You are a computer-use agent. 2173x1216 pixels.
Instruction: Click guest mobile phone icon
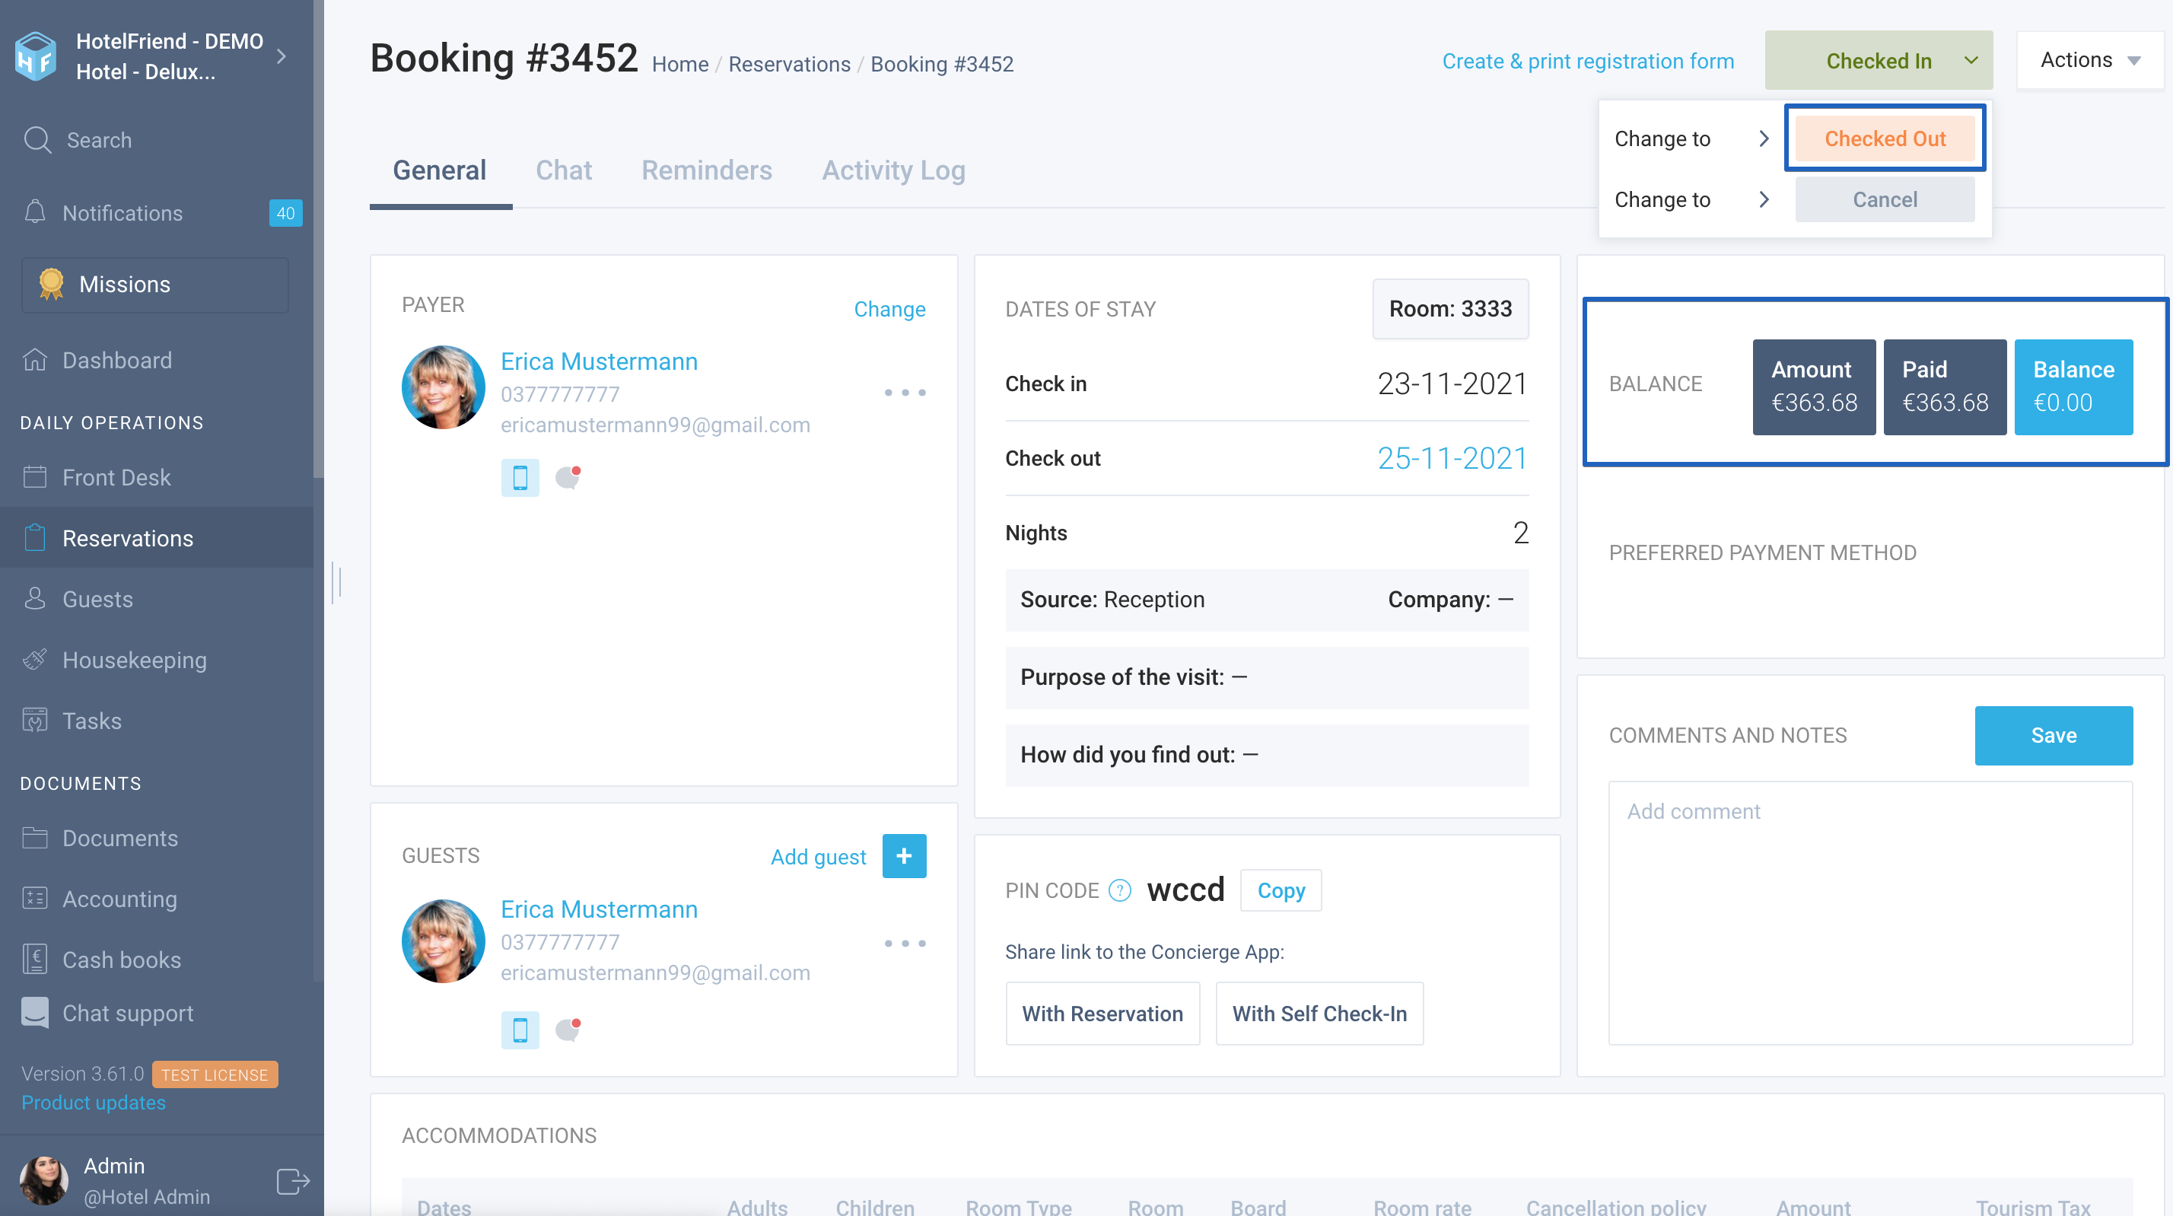click(x=520, y=1030)
